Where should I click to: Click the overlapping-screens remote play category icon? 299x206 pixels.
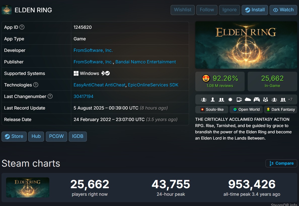(x=239, y=99)
